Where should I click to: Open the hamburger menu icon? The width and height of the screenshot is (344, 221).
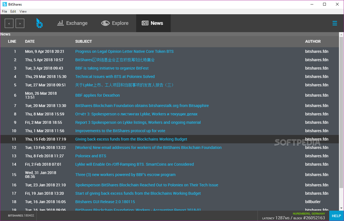click(x=335, y=23)
